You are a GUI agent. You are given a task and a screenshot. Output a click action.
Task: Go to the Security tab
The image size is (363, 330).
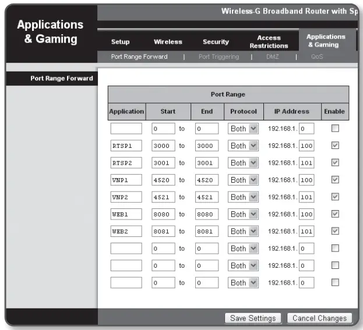(x=216, y=42)
